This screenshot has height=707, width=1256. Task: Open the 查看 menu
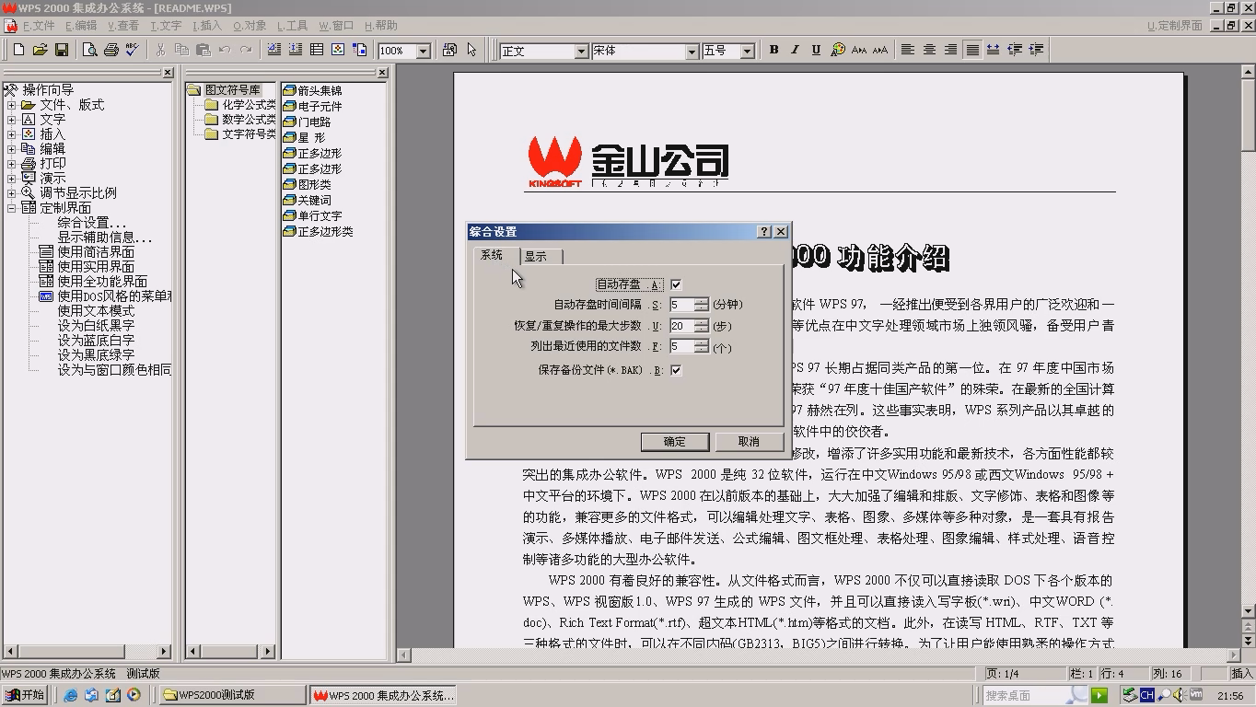123,26
